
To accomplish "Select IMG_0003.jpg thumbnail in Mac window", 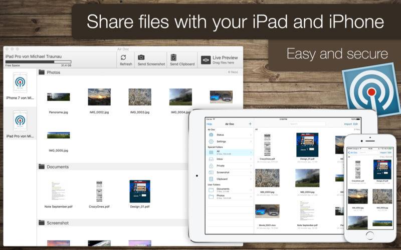I will click(140, 97).
